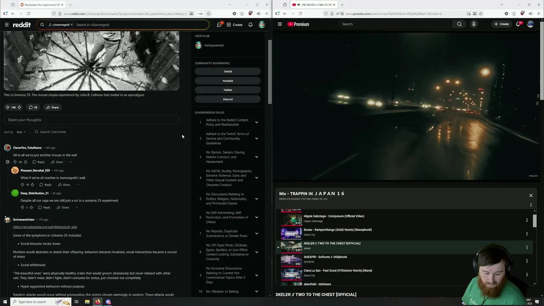
Task: Open the Reddit user profile avatar menu
Action: pyautogui.click(x=262, y=25)
